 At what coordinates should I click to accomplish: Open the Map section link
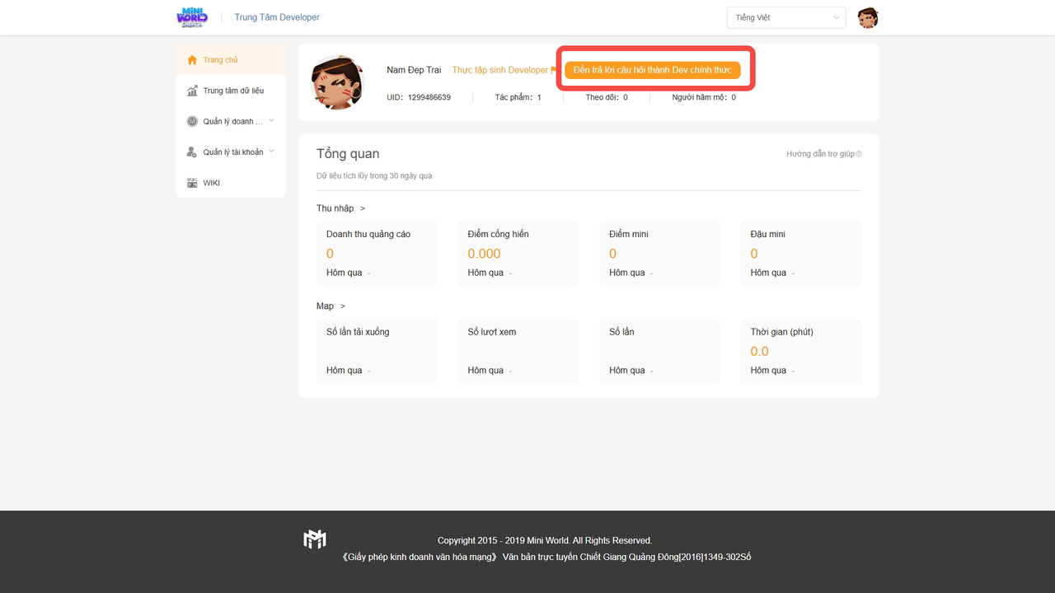tap(330, 306)
